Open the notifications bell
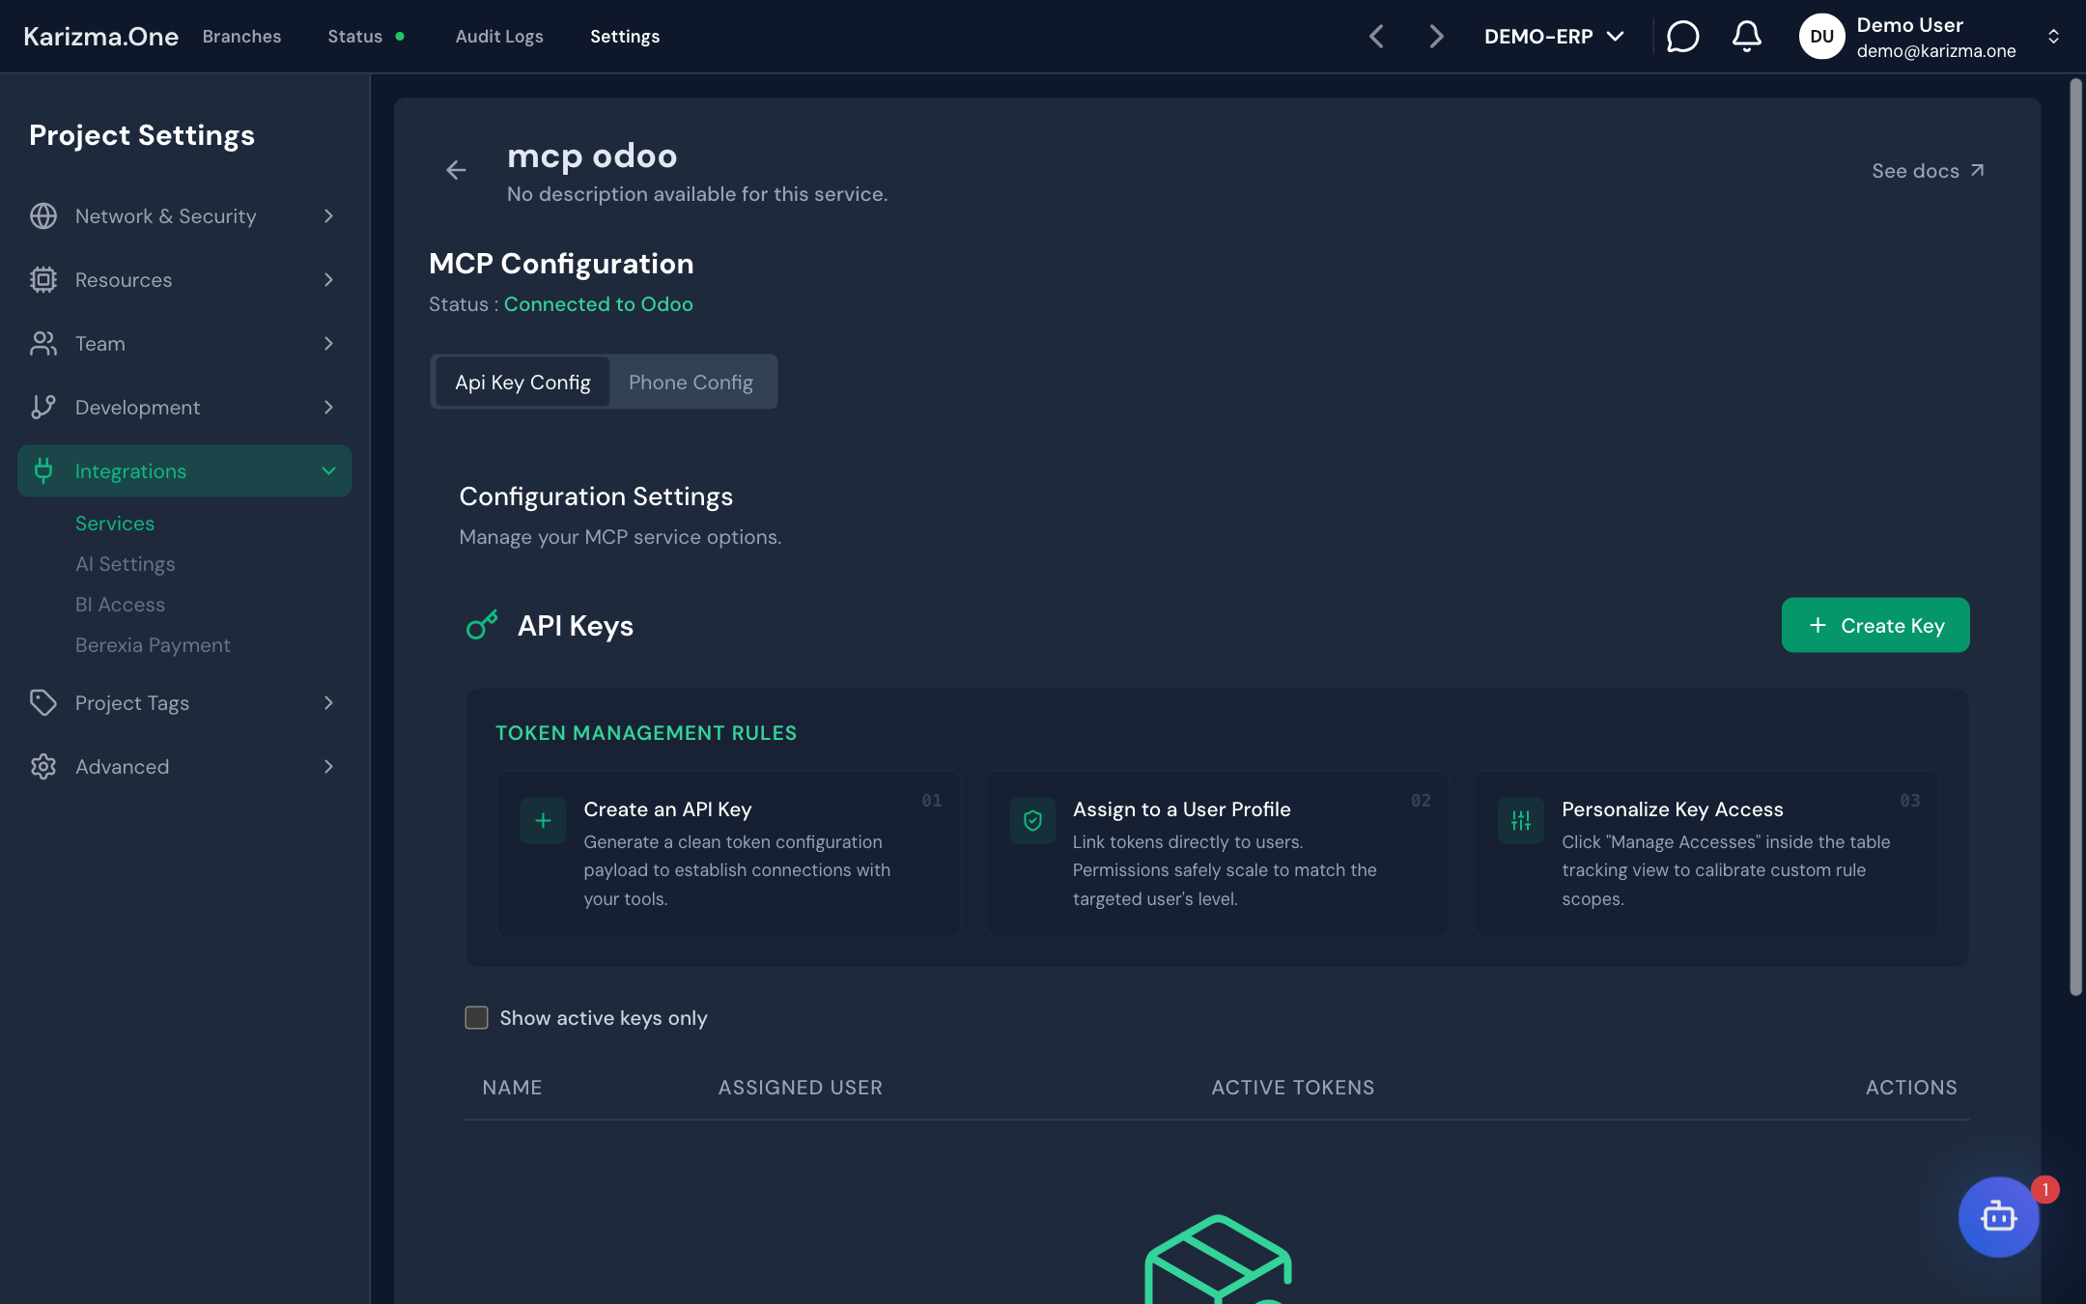 (x=1746, y=37)
